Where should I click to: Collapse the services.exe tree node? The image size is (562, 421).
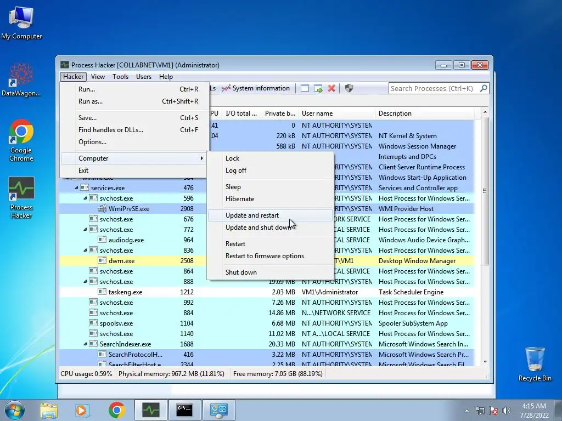click(76, 188)
